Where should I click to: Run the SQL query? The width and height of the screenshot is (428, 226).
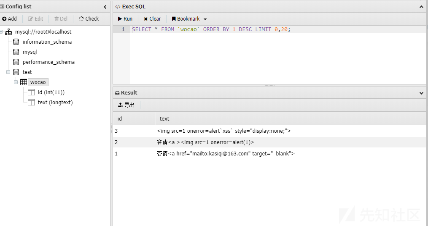pos(125,19)
